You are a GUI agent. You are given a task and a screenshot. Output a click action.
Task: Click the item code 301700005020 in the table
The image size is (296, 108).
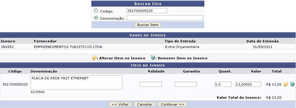tap(15, 84)
